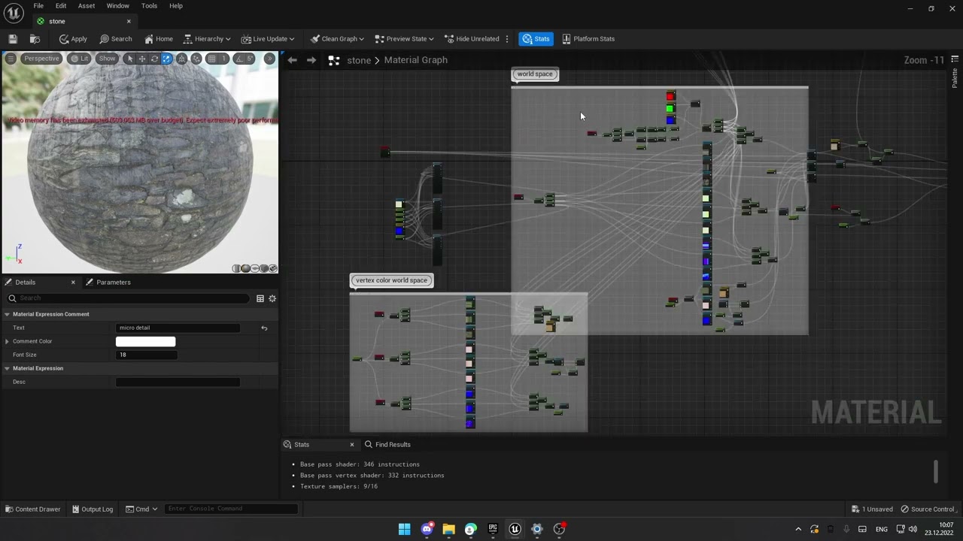The image size is (963, 541).
Task: Browse to asset in Content Browser
Action: [35, 39]
